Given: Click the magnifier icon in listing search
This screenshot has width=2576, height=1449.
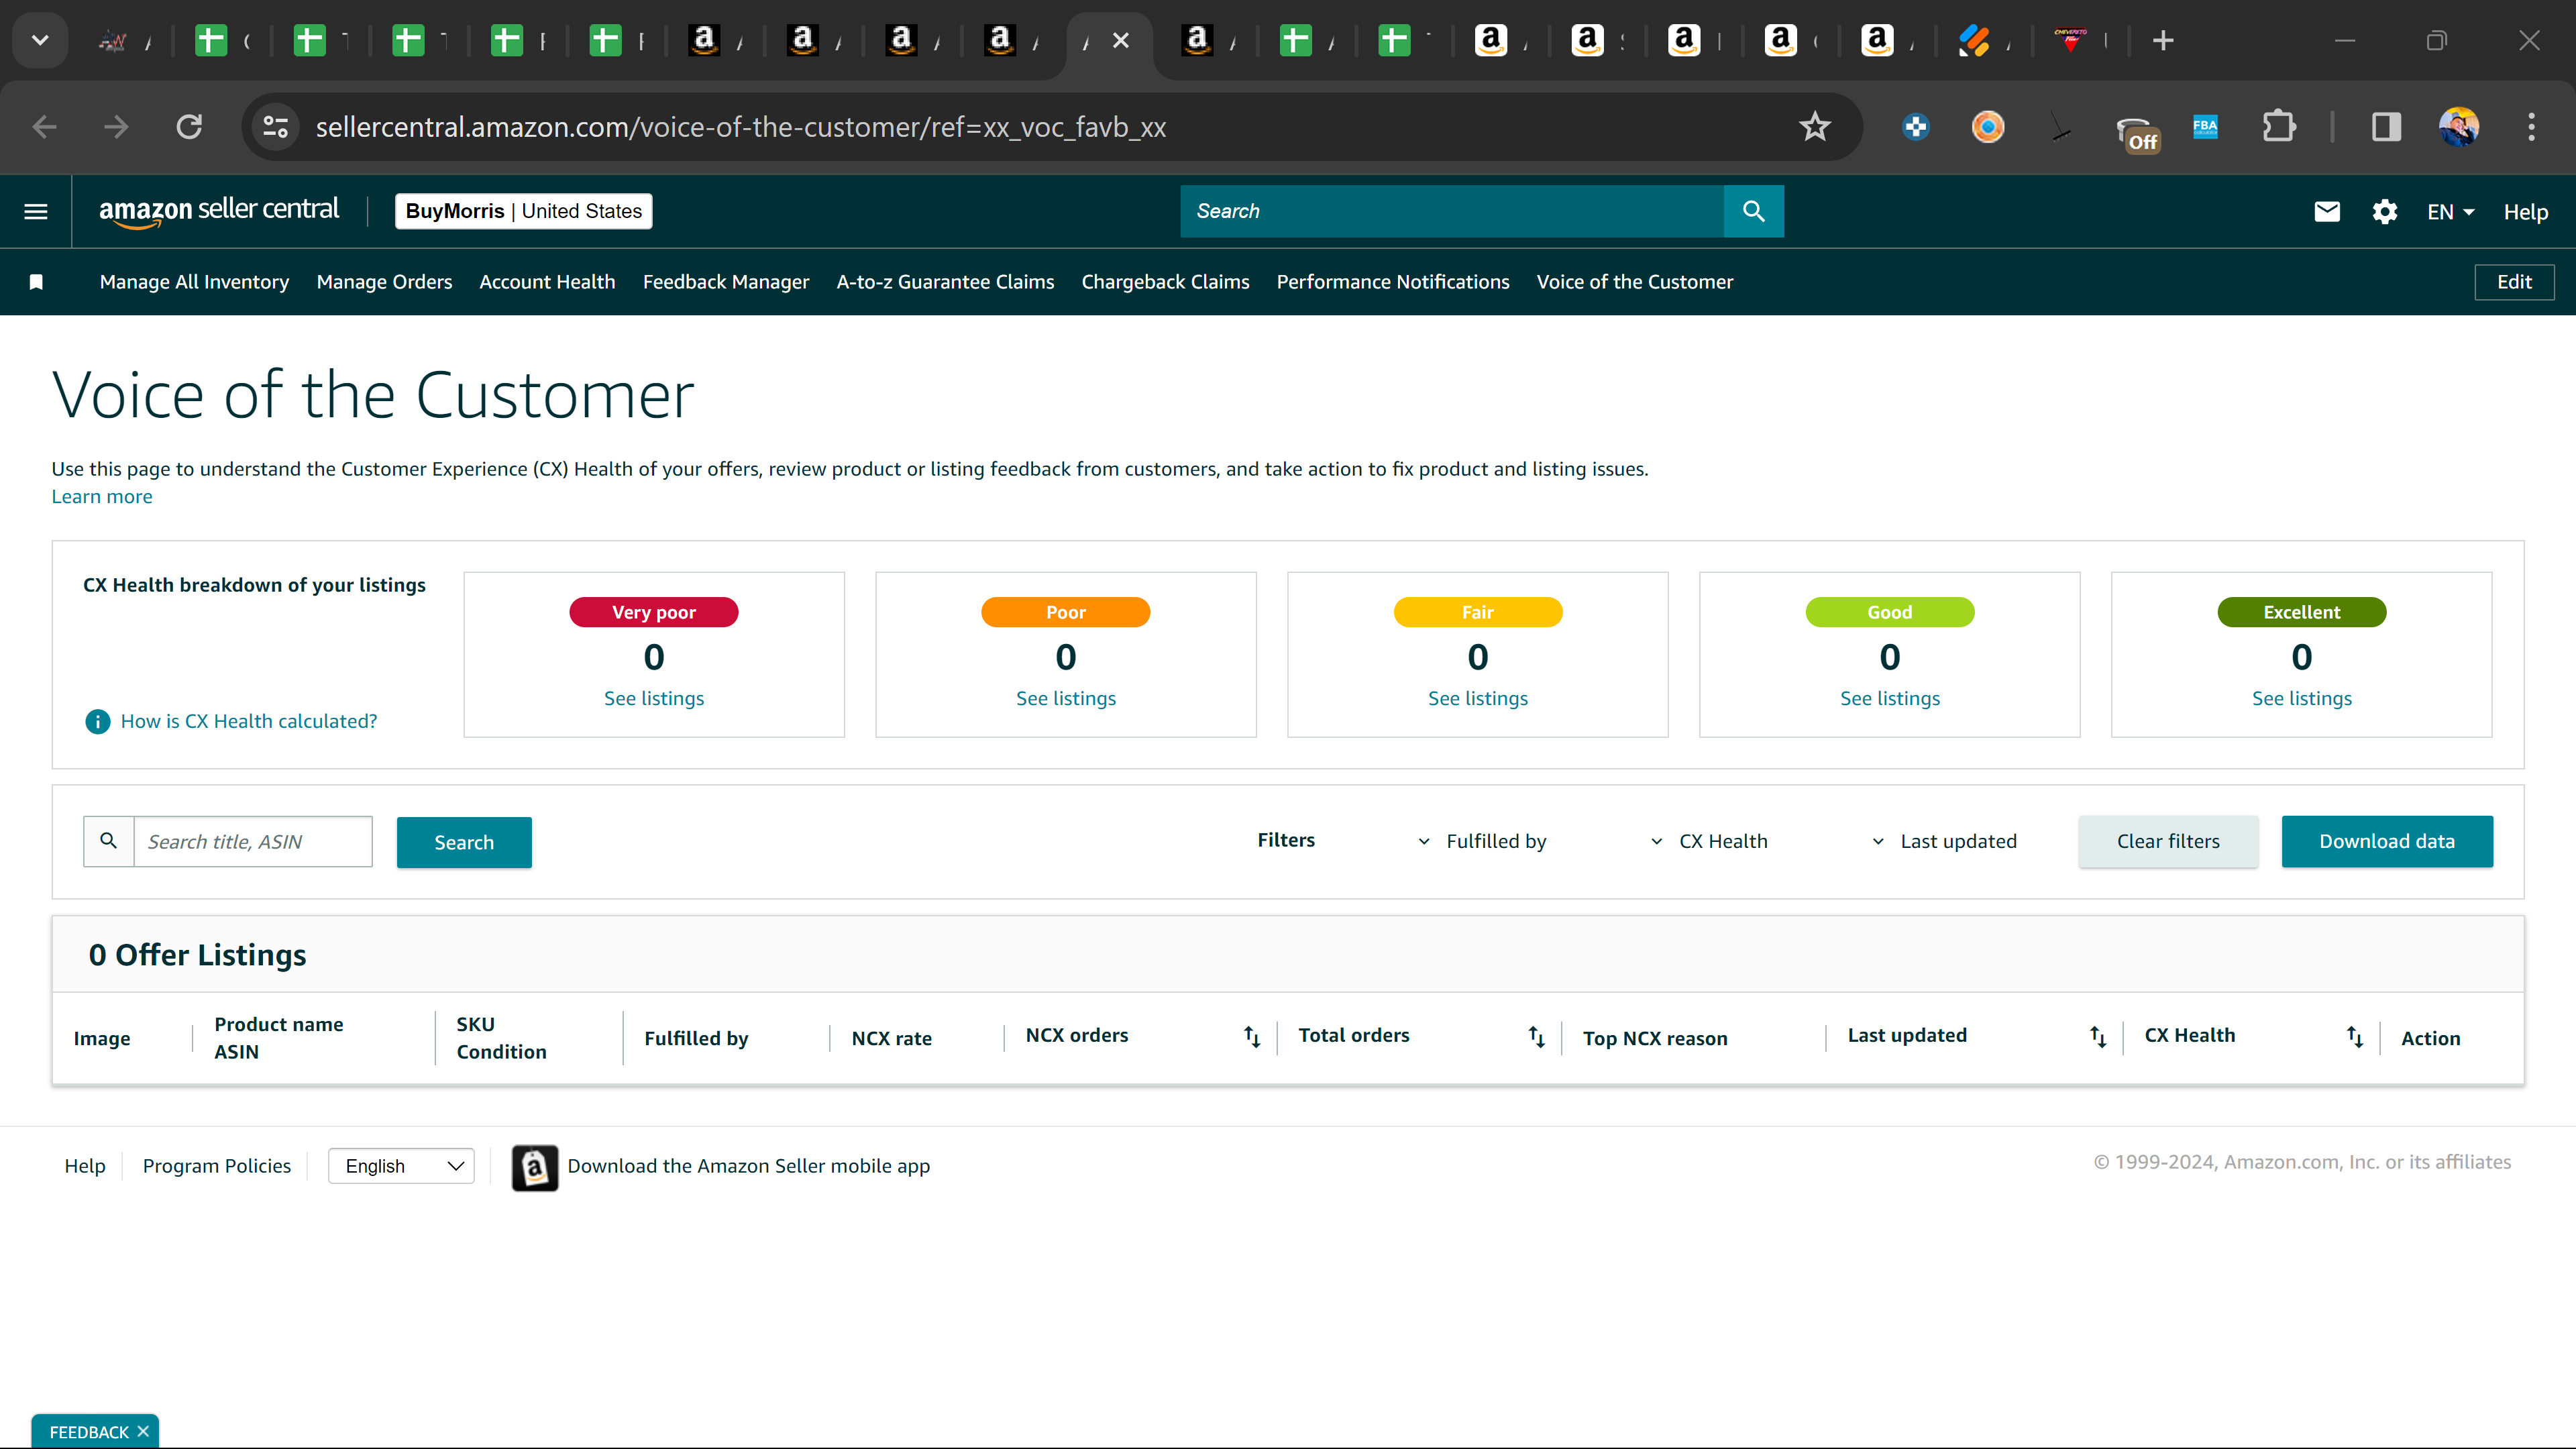Looking at the screenshot, I should point(109,841).
